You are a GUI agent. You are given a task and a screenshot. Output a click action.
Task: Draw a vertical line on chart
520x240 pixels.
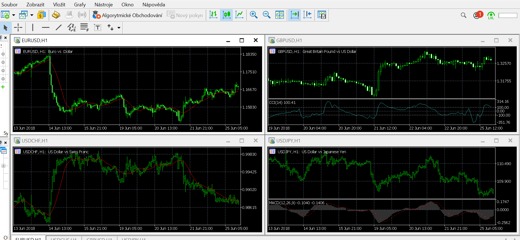(33, 27)
